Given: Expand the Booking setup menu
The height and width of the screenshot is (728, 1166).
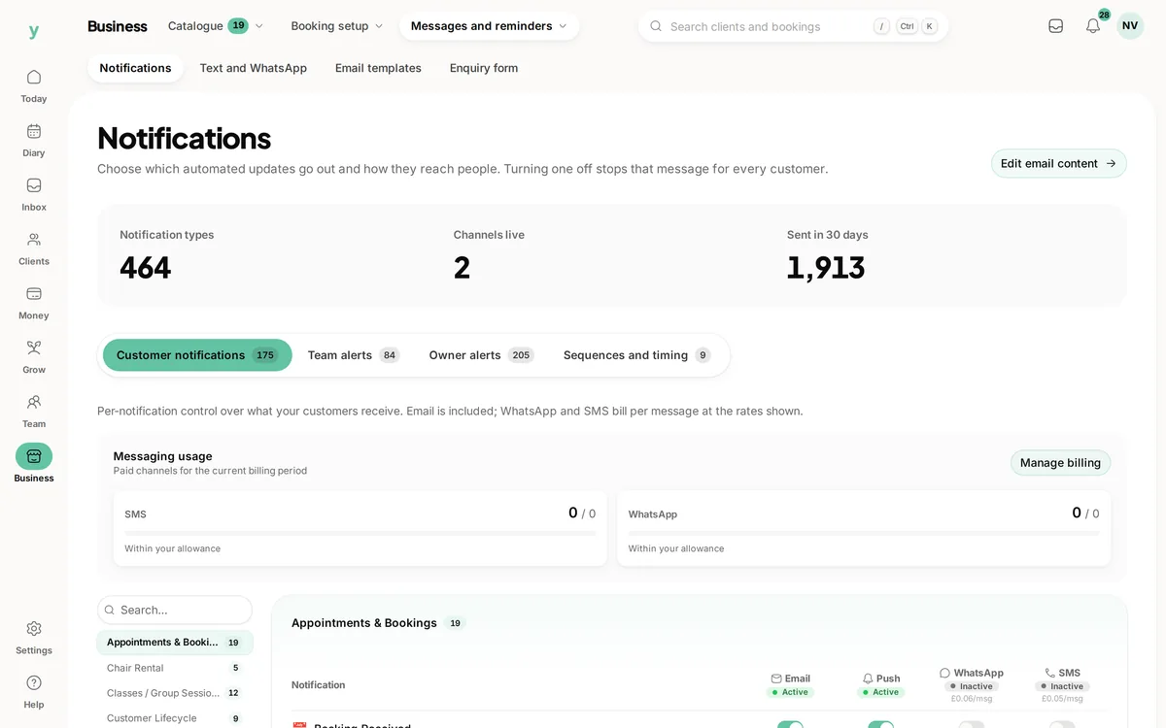Looking at the screenshot, I should [x=337, y=26].
